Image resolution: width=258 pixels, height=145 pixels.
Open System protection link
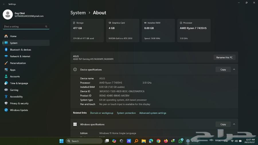tap(126, 113)
